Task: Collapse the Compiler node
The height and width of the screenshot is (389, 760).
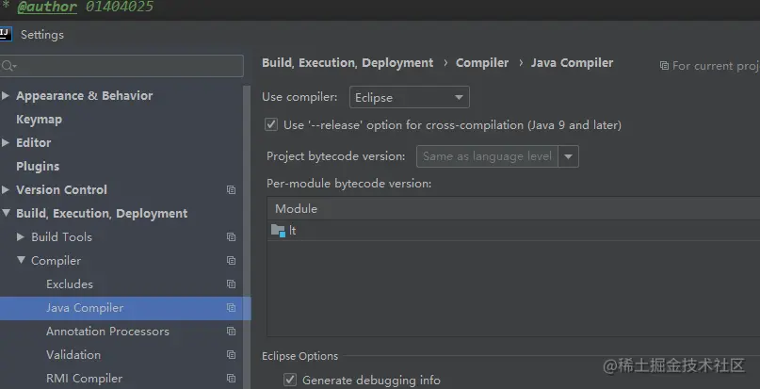Action: 21,260
